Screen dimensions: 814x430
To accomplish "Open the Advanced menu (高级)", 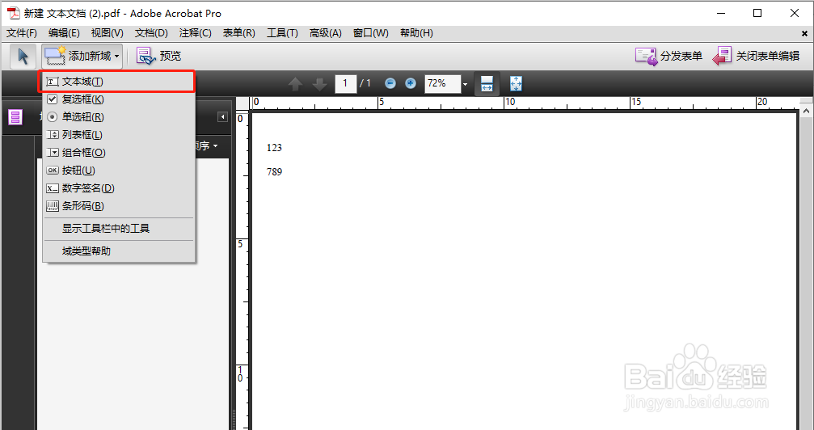I will [326, 33].
